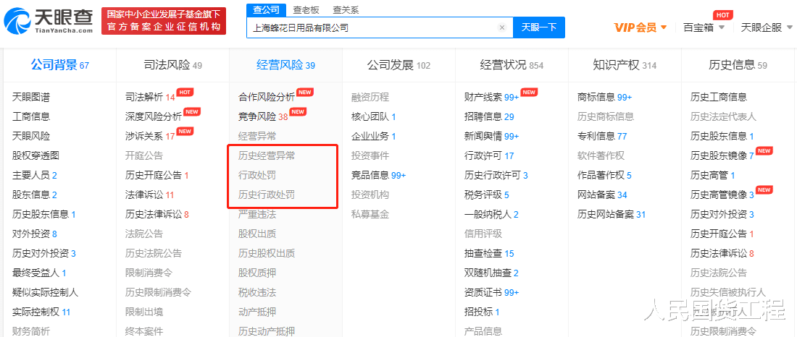Open 抽查检查 15 entry
Image resolution: width=797 pixels, height=337 pixels.
489,253
